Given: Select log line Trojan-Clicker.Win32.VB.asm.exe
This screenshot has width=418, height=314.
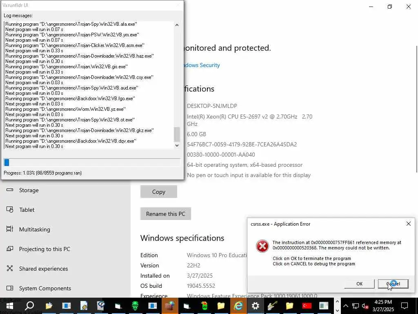Looking at the screenshot, I should [75, 45].
